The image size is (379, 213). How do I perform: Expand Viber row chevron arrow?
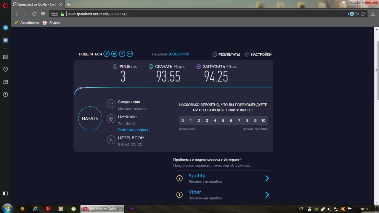point(267,195)
